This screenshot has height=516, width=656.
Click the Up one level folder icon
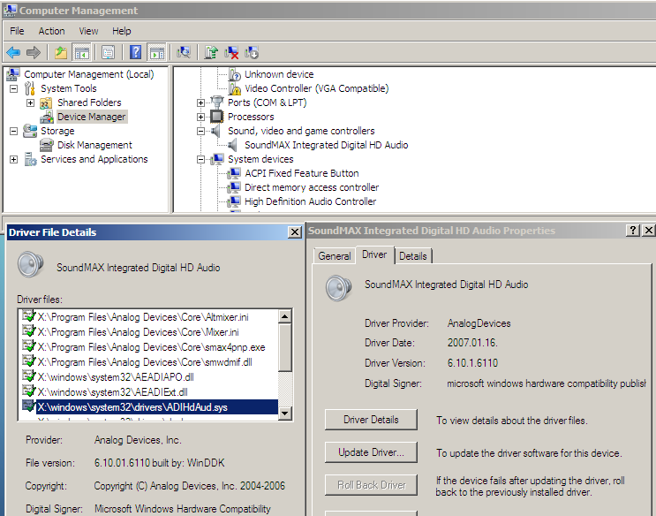(x=60, y=52)
